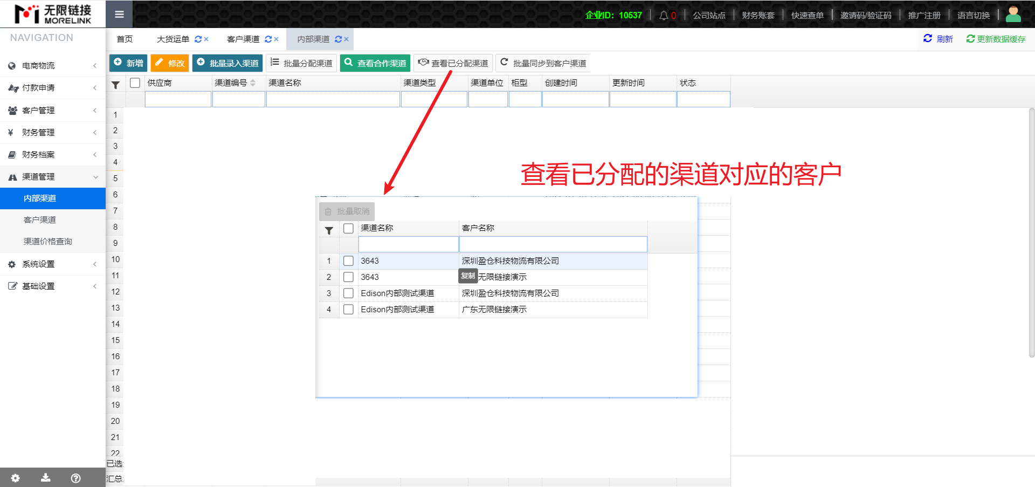This screenshot has width=1035, height=487.
Task: Click the 批量取消 button in popup
Action: (347, 211)
